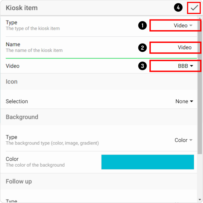
Task: Click the dropdown arrow next to BBB
Action: (x=192, y=66)
